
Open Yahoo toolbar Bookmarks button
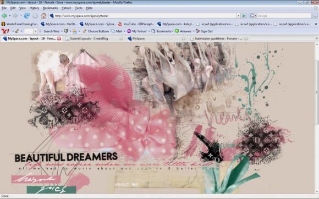162,31
